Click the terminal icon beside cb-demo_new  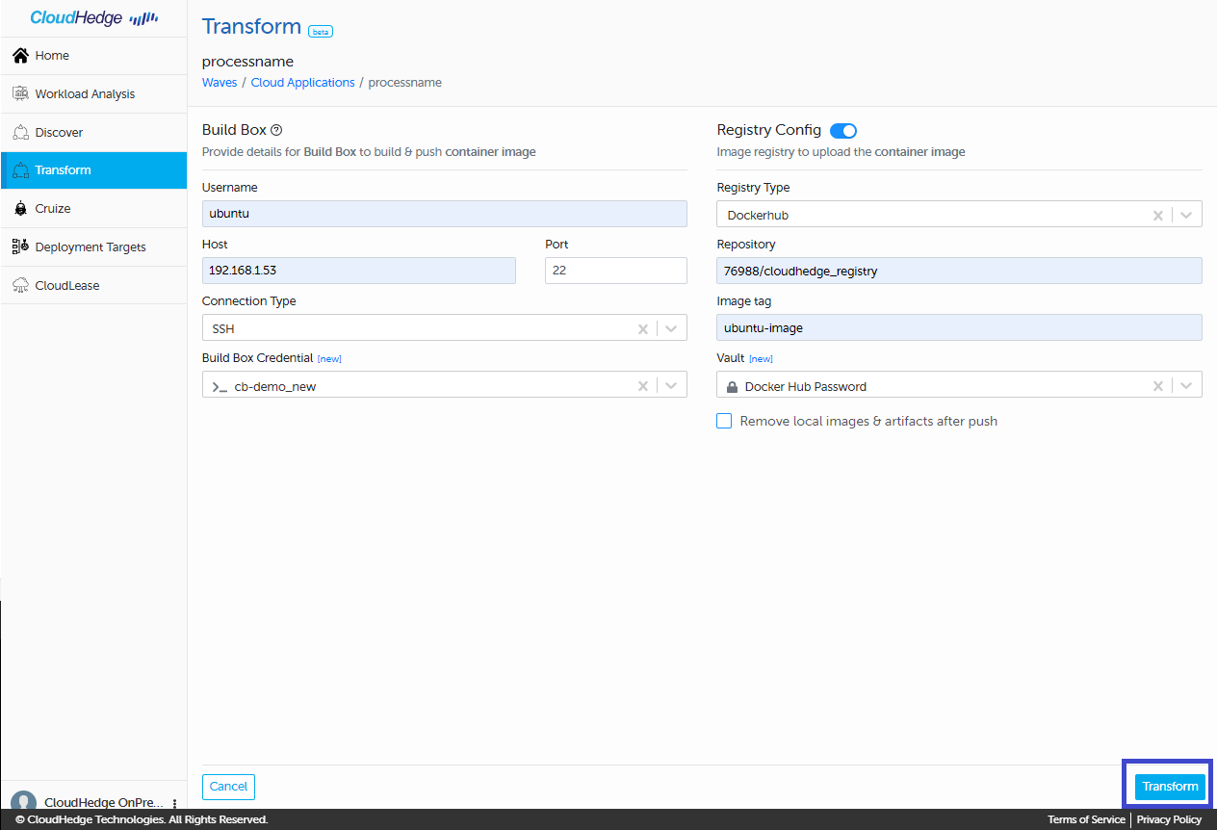pyautogui.click(x=220, y=387)
